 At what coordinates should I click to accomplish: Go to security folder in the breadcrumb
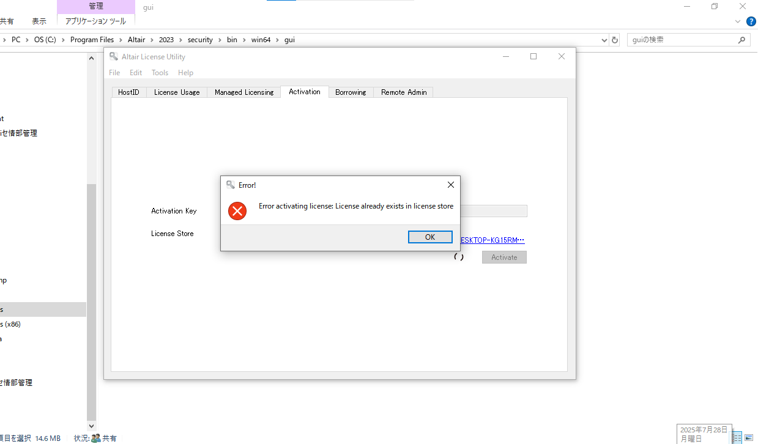[x=200, y=40]
